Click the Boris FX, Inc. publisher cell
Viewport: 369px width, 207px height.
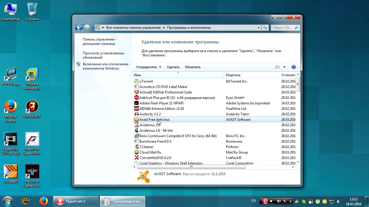236,136
